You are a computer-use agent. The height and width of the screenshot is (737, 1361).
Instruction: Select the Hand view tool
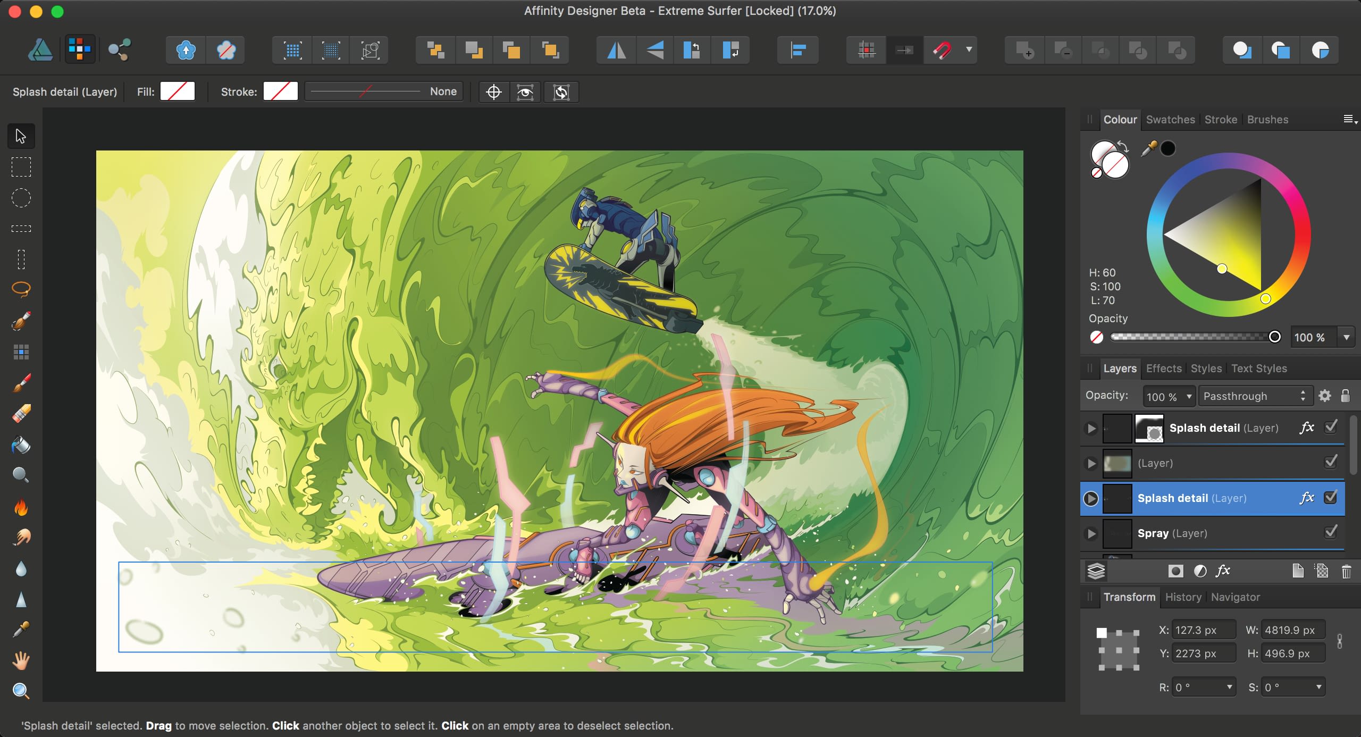pyautogui.click(x=21, y=661)
